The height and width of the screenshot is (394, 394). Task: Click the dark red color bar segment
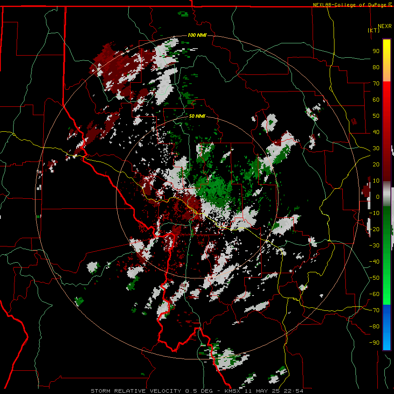[x=387, y=161]
